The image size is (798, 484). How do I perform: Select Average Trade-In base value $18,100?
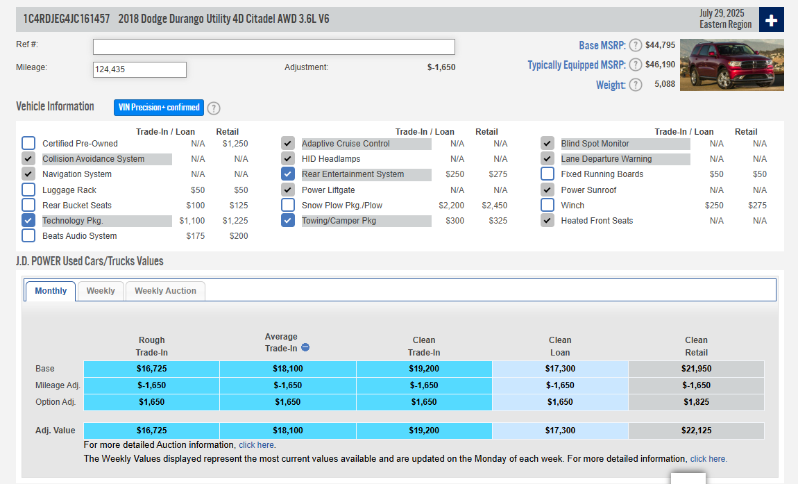(287, 369)
